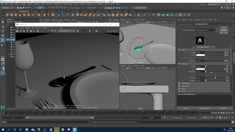
Task: Expand the Sheen section
Action: (179, 91)
